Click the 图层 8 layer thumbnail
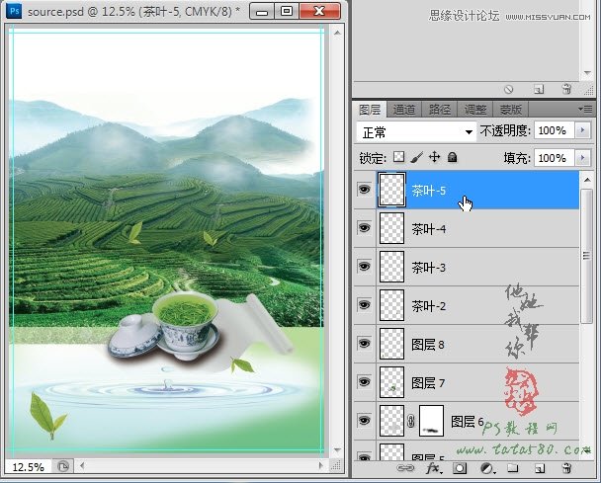The height and width of the screenshot is (483, 601). point(391,344)
